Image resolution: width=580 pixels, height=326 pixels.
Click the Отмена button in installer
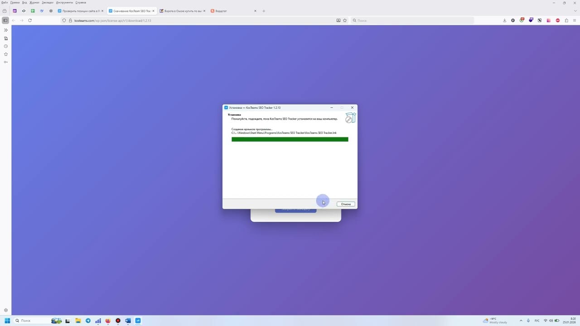(x=346, y=204)
